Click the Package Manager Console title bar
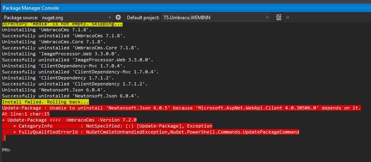This screenshot has width=371, height=162. tap(185, 8)
